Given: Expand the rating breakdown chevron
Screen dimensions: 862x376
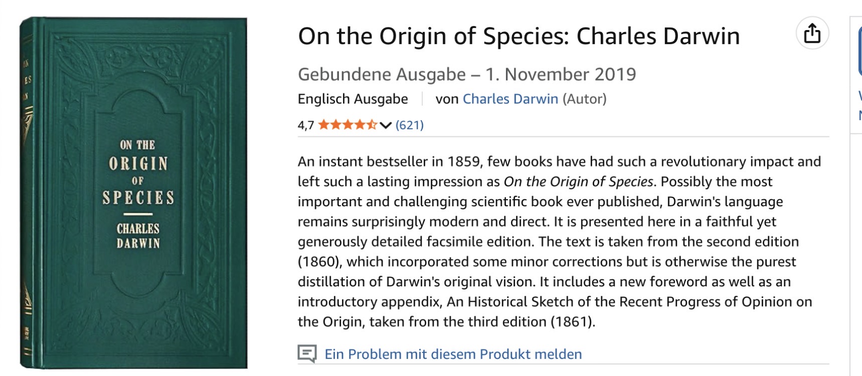Looking at the screenshot, I should tap(385, 125).
